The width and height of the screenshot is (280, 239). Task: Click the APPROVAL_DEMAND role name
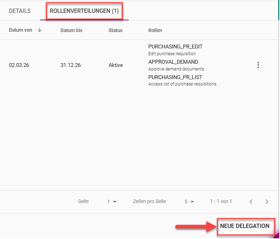click(173, 62)
